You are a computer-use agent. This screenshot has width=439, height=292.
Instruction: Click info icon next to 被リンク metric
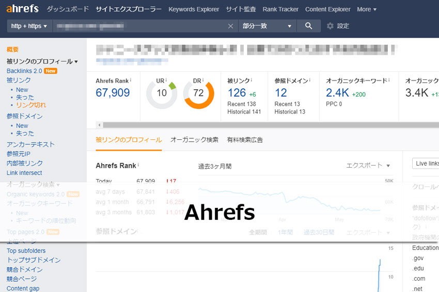pos(251,80)
